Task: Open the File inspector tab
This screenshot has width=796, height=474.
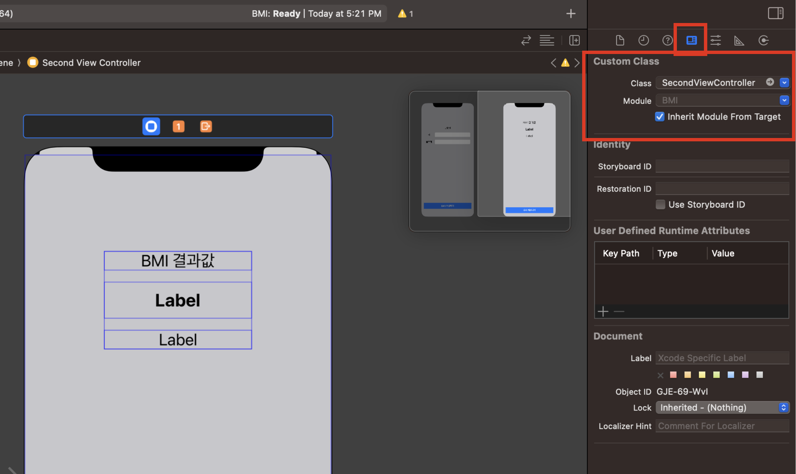Action: (x=620, y=41)
